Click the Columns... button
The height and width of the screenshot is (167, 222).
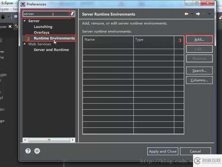[199, 80]
